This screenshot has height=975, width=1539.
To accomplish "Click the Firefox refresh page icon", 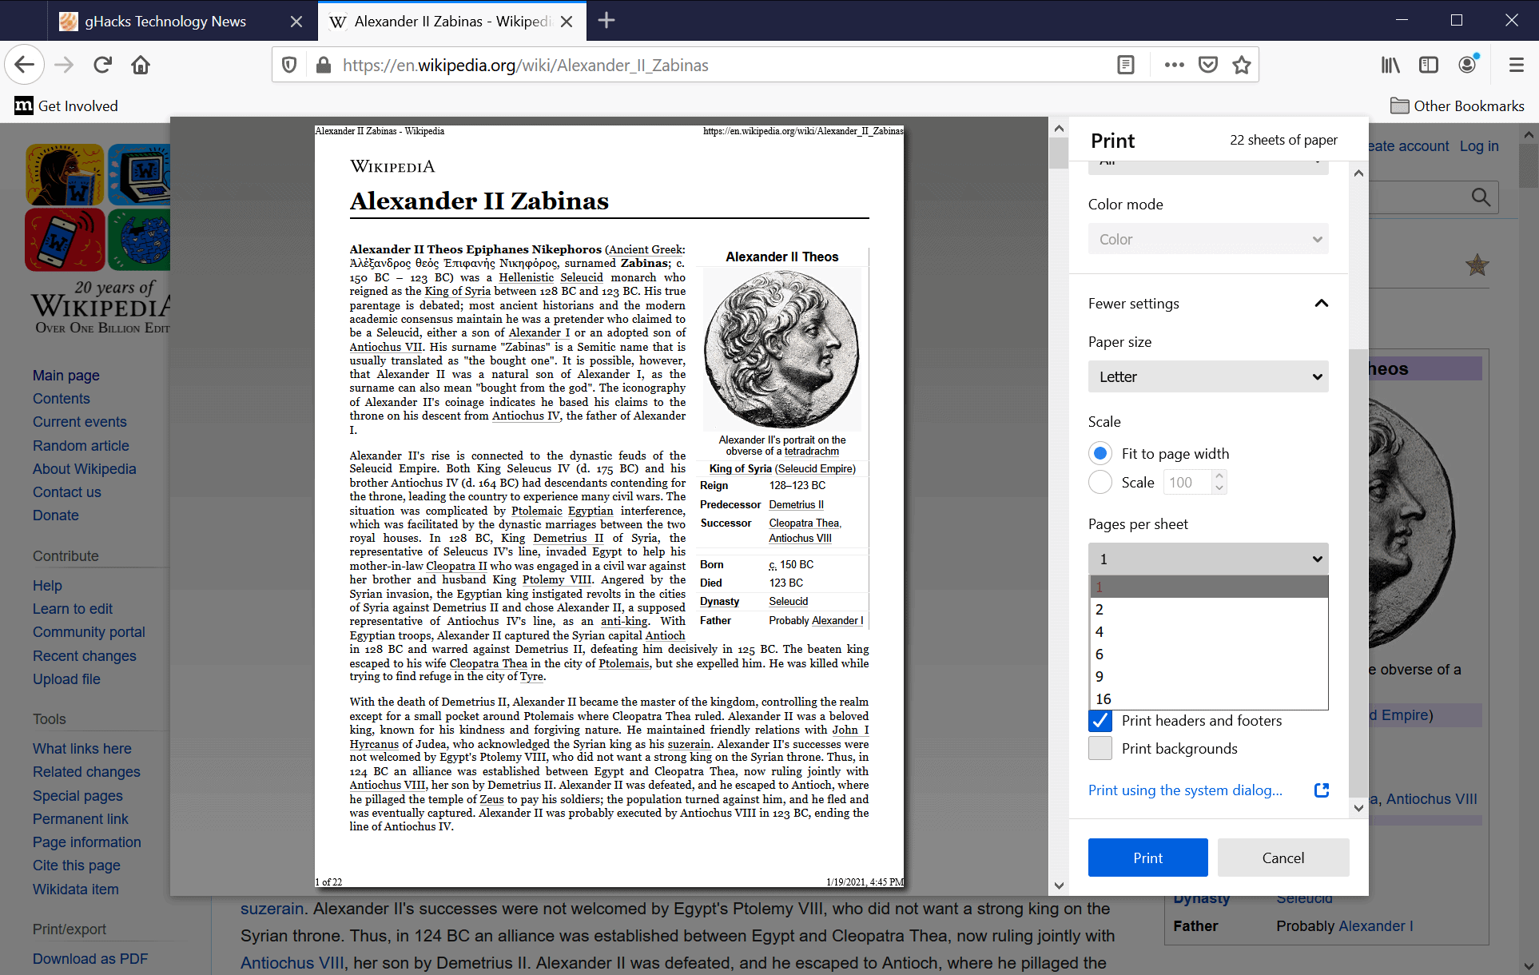I will (102, 64).
